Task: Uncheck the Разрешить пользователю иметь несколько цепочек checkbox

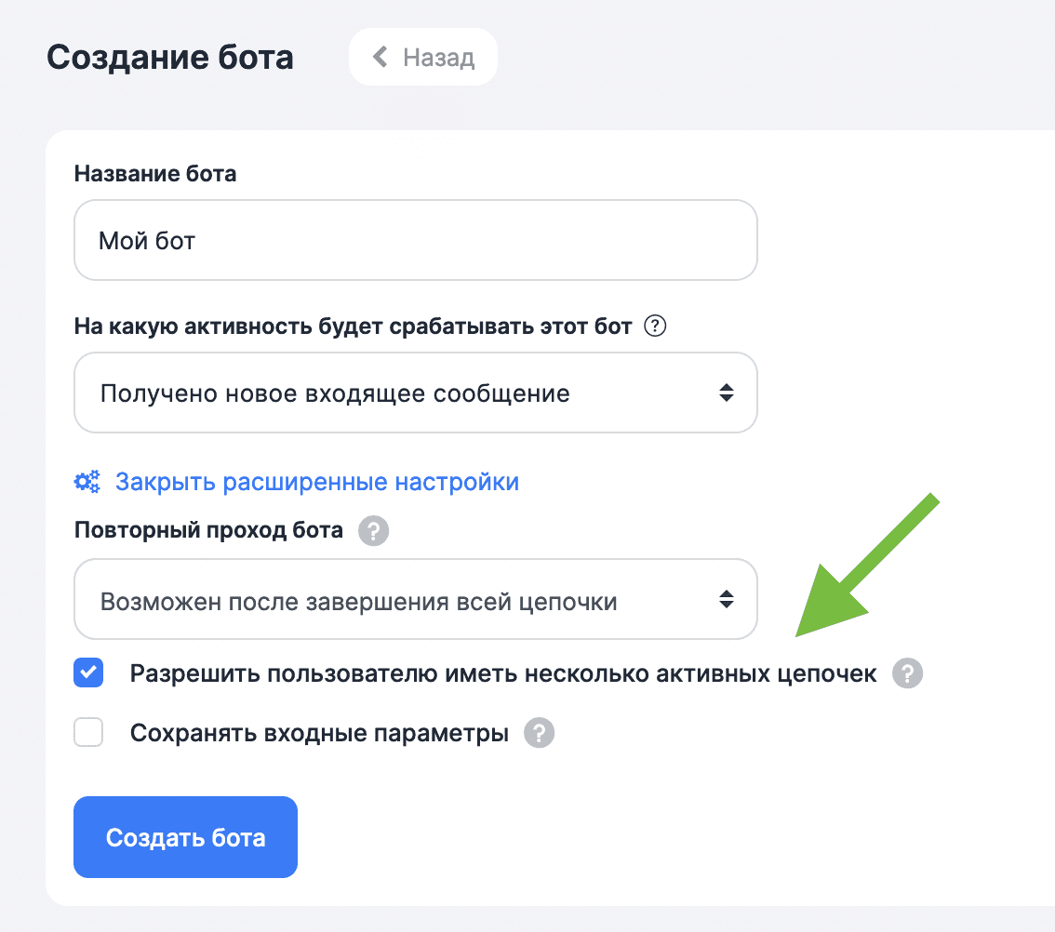Action: [x=88, y=673]
